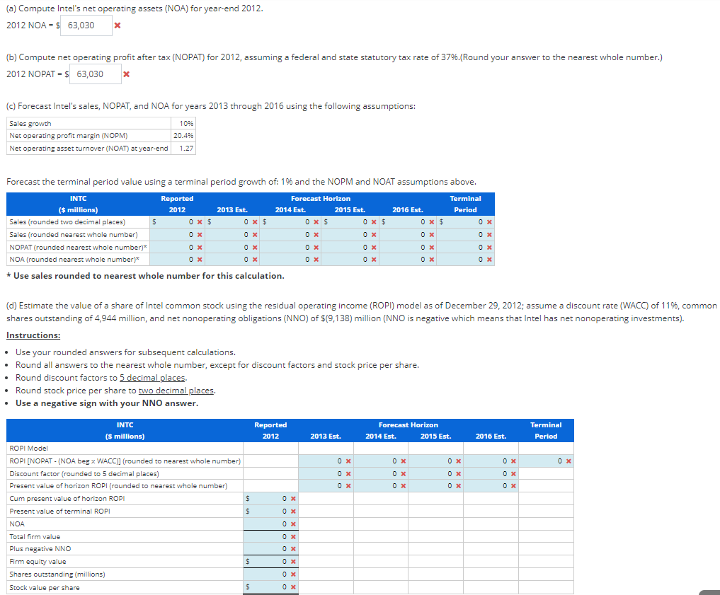720x595 pixels.
Task: Select Sales two-decimal cell for Reported 2012
Action: tap(177, 222)
